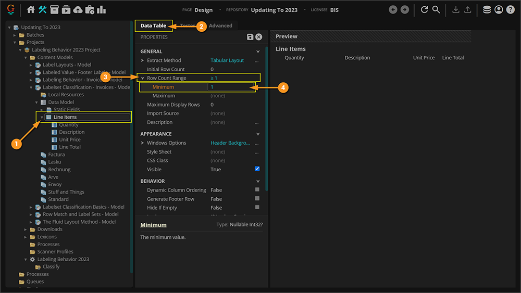Click the Minimum value input field
The image size is (521, 293).
pos(231,87)
